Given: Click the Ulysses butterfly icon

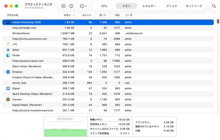Looking at the screenshot, I should (x=8, y=99).
